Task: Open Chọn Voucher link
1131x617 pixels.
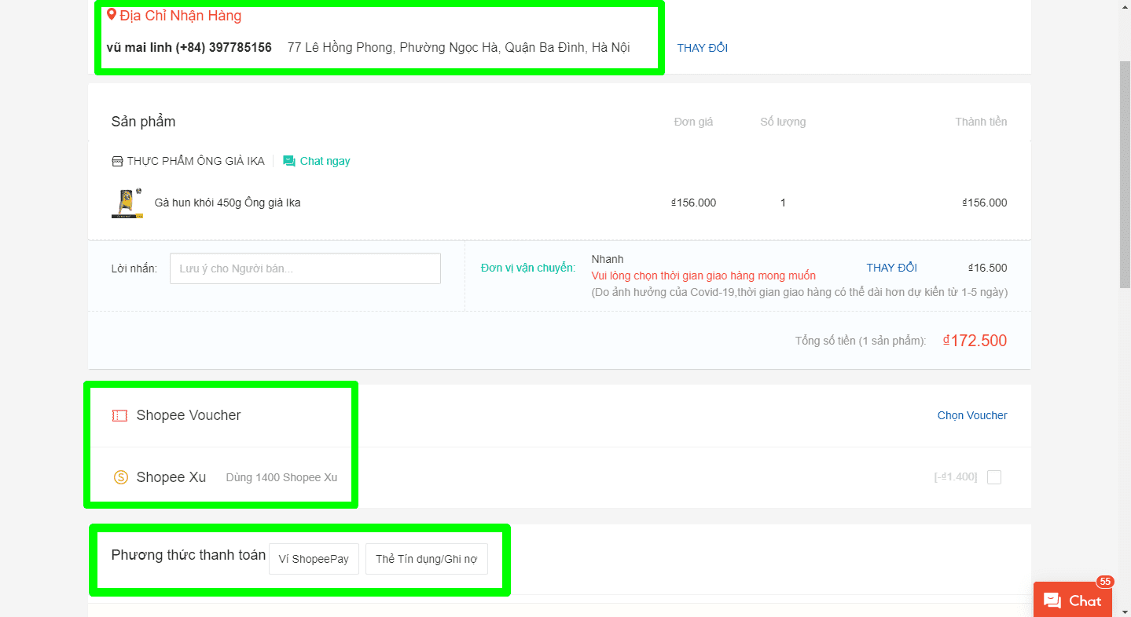Action: (x=972, y=415)
